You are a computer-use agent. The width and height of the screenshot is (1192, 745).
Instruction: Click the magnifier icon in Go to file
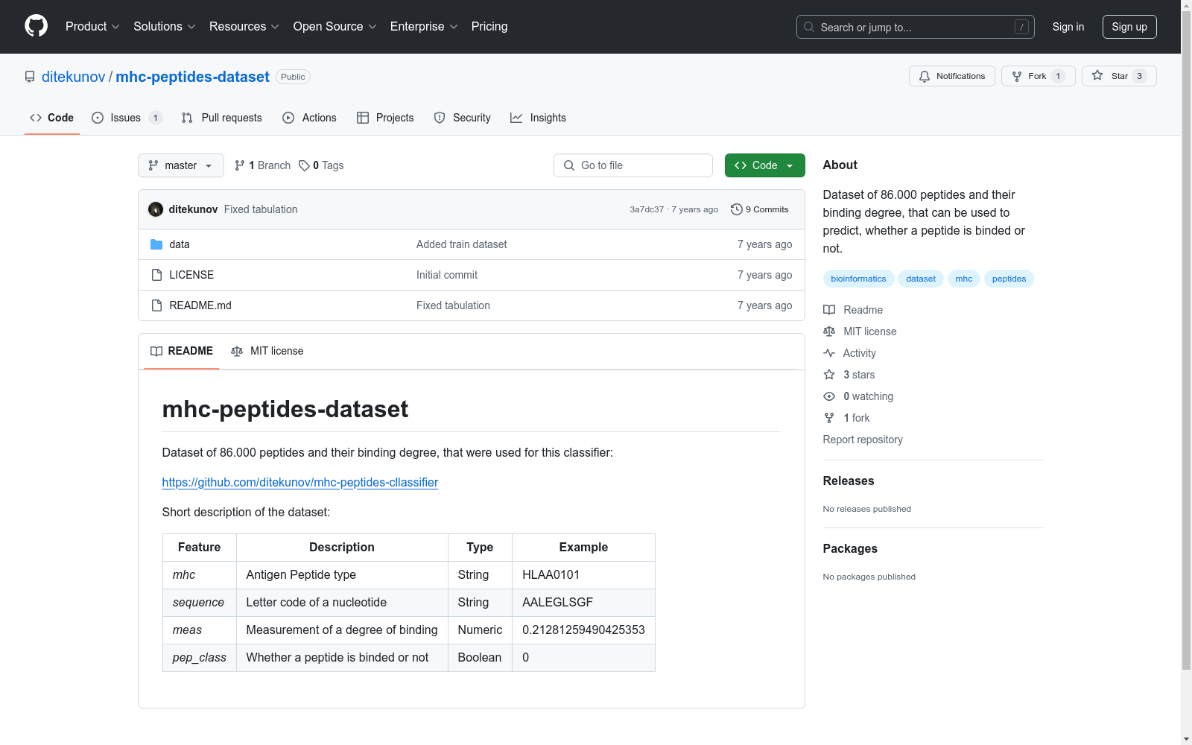569,165
